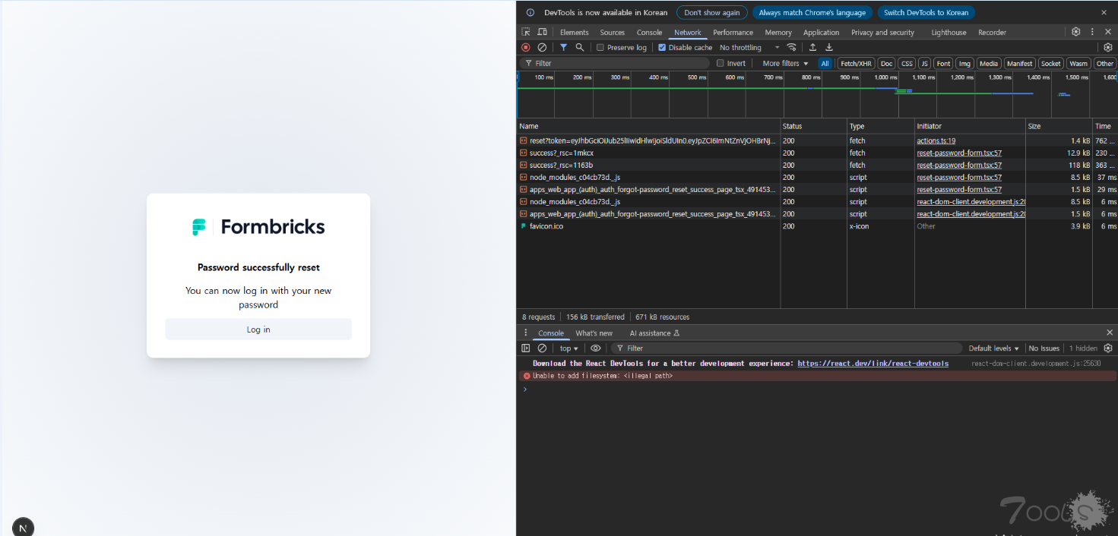The width and height of the screenshot is (1118, 536).
Task: Click the network search magnifier icon
Action: point(579,47)
